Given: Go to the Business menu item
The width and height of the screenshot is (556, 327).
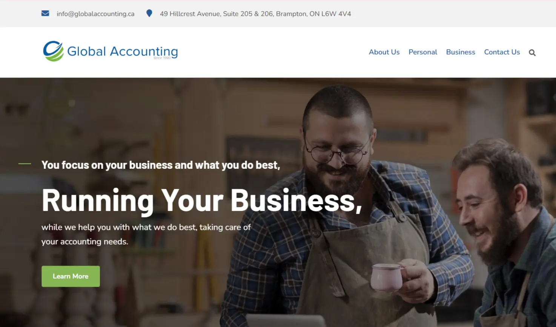Looking at the screenshot, I should tap(461, 52).
